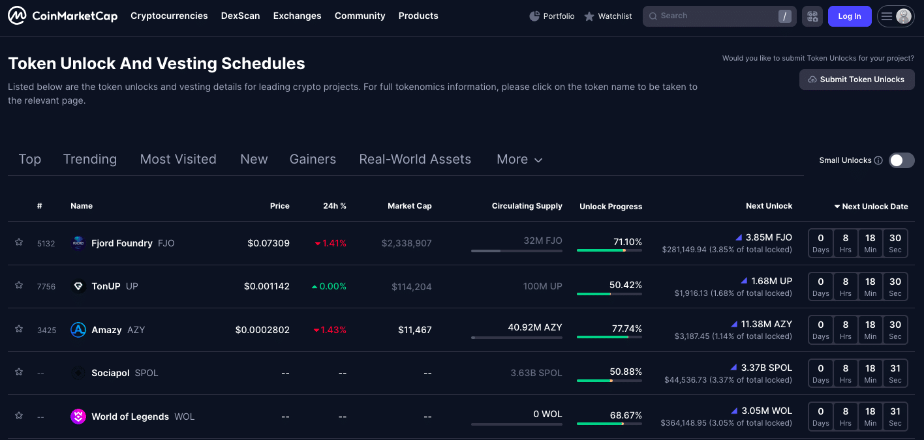The width and height of the screenshot is (924, 440).
Task: Click the 1.68M UP next unlock amount
Action: point(771,281)
